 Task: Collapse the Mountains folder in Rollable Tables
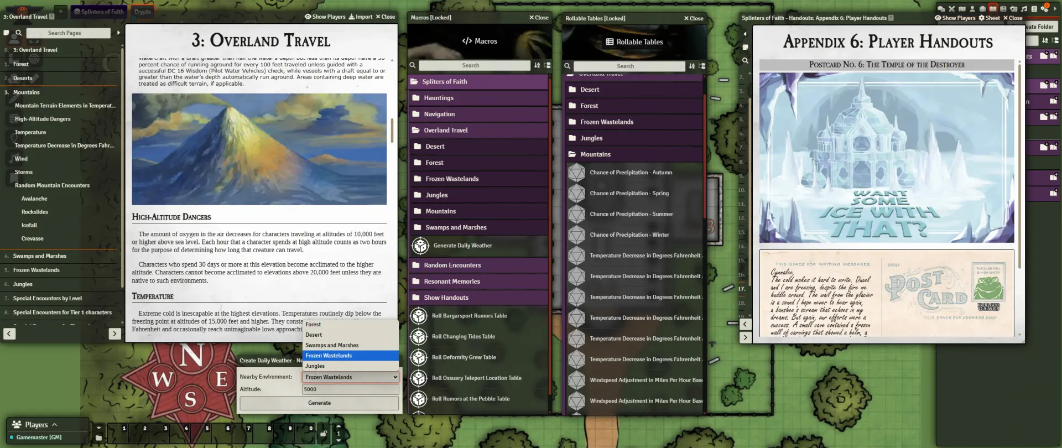(x=595, y=154)
